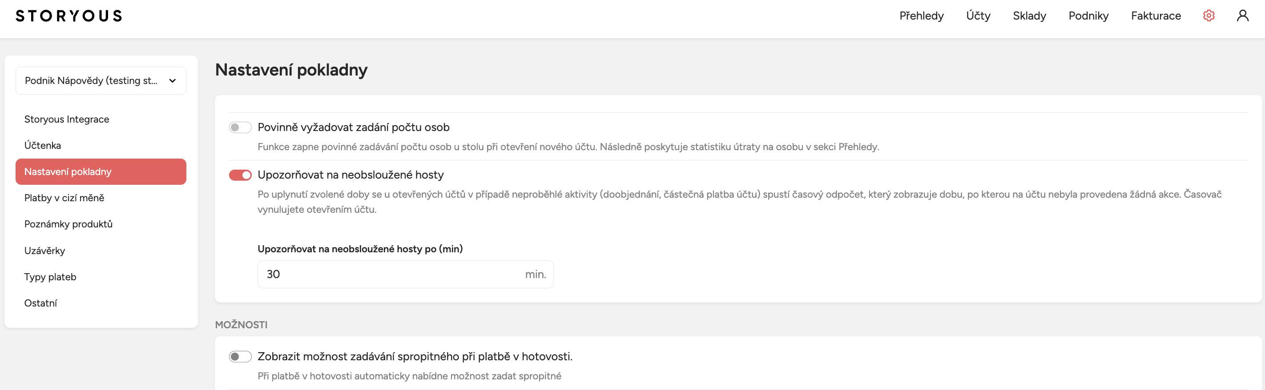
Task: Enable mandatory number of persons toggle
Action: pyautogui.click(x=240, y=127)
